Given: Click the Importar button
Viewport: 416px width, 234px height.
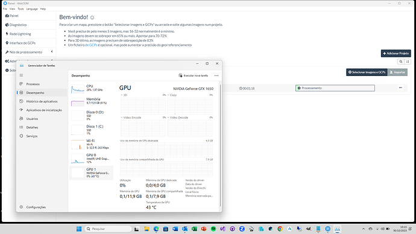Looking at the screenshot, I should (x=397, y=72).
